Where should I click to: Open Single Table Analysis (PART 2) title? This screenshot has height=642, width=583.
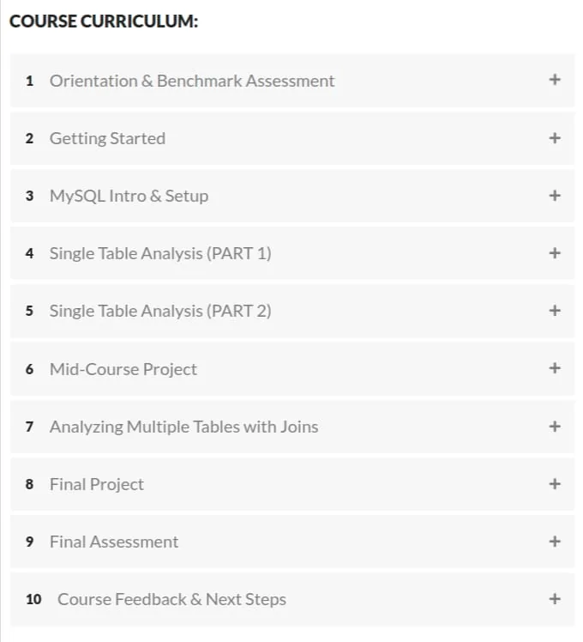point(160,312)
